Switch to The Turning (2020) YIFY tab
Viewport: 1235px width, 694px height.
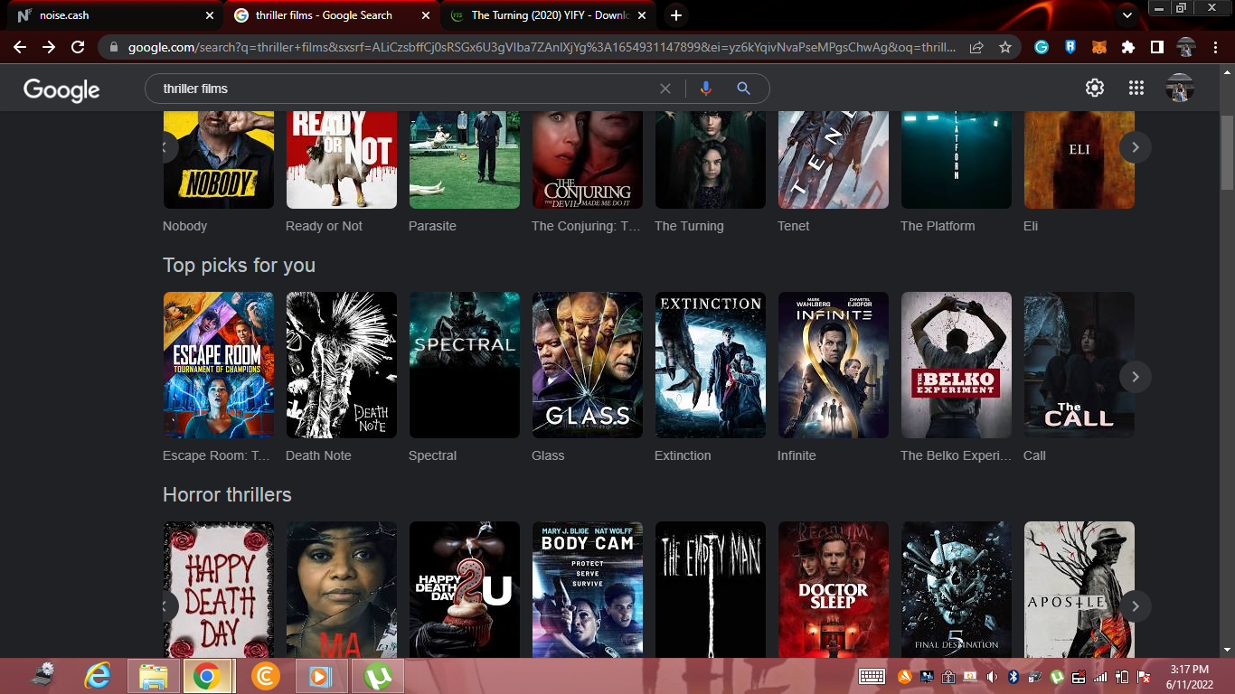[x=549, y=15]
